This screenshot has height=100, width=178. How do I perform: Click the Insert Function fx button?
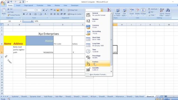click(x=32, y=21)
